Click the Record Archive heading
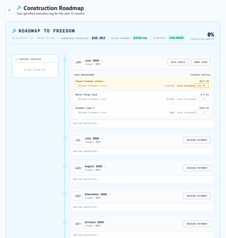 30,59
